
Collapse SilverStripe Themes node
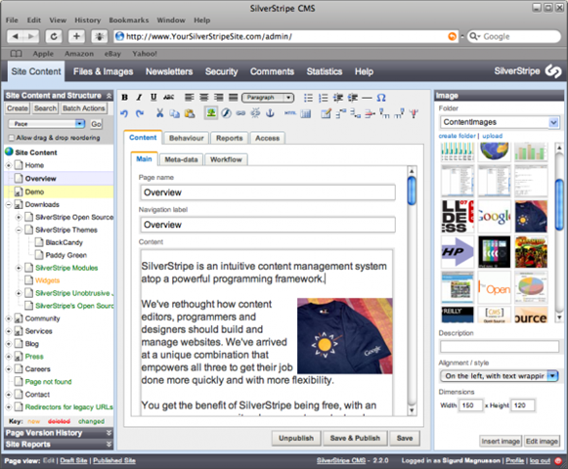tap(19, 230)
